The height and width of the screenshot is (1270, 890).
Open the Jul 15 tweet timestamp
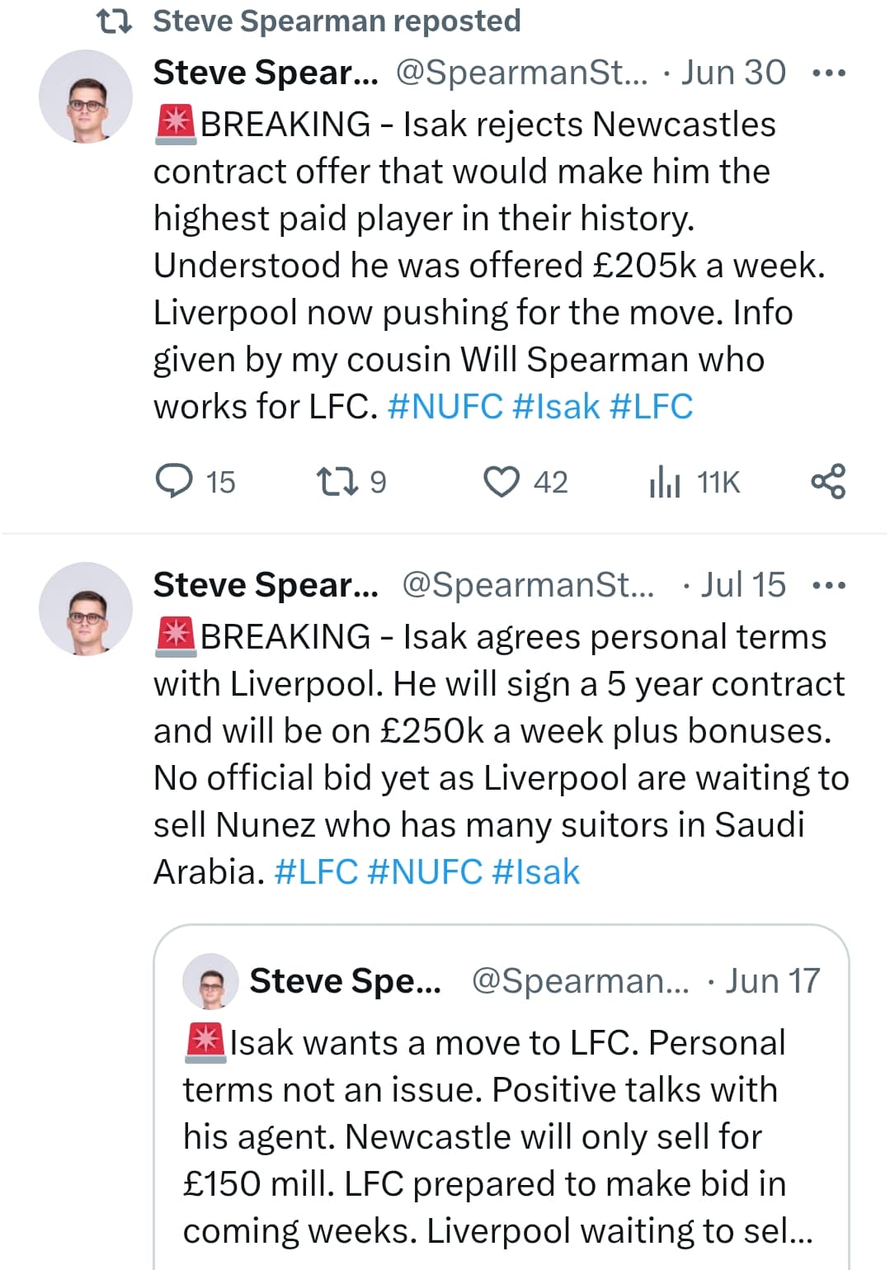pyautogui.click(x=743, y=586)
